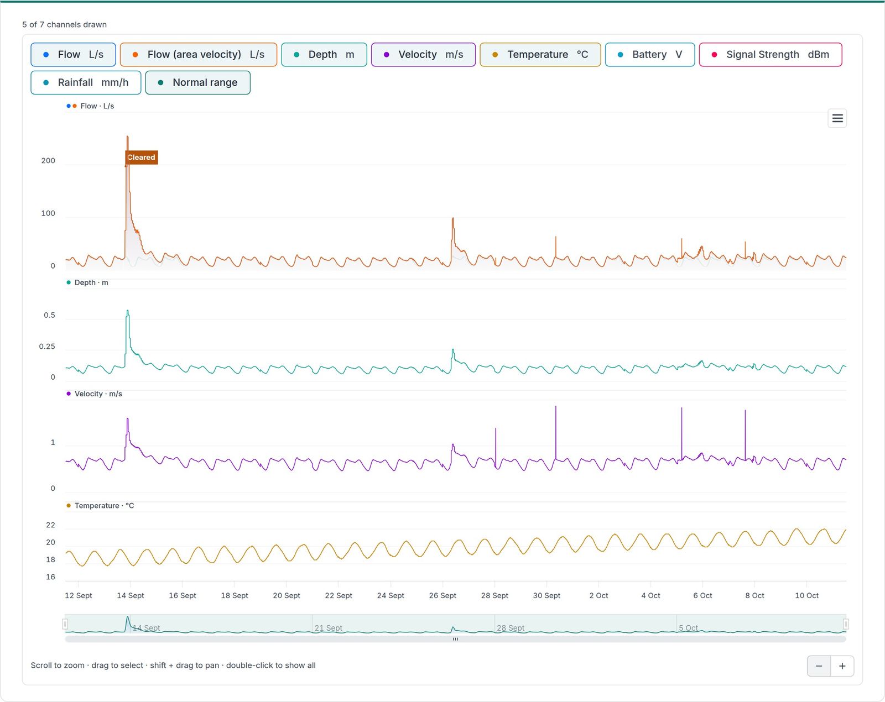Click the 30 Sept axis label
Image resolution: width=885 pixels, height=702 pixels.
click(546, 595)
